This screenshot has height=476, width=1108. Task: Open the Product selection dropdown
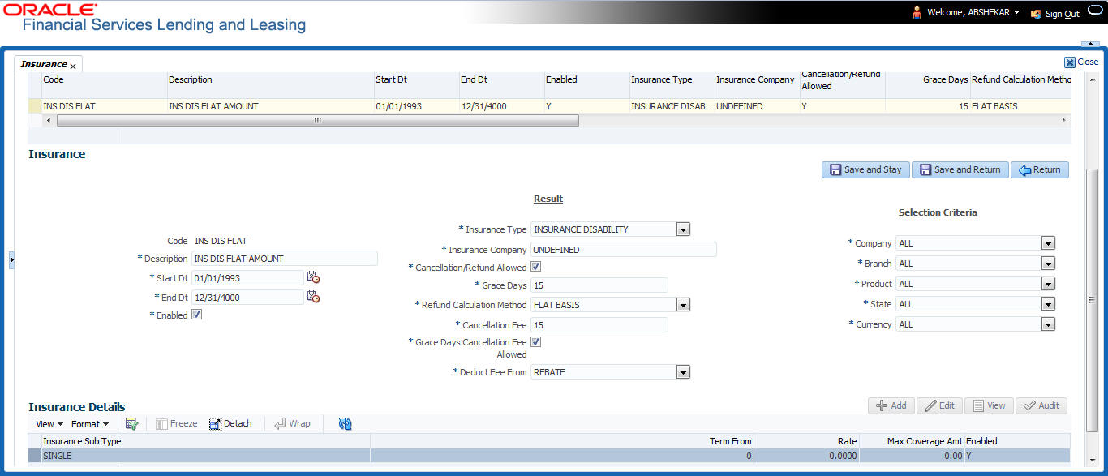(x=1048, y=284)
